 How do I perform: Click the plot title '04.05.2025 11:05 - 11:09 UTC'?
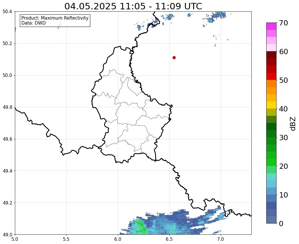click(x=133, y=6)
